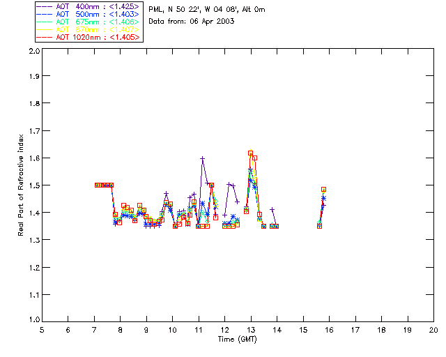This screenshot has height=357, width=446.
Task: Click the PML station location title text
Action: (x=207, y=9)
